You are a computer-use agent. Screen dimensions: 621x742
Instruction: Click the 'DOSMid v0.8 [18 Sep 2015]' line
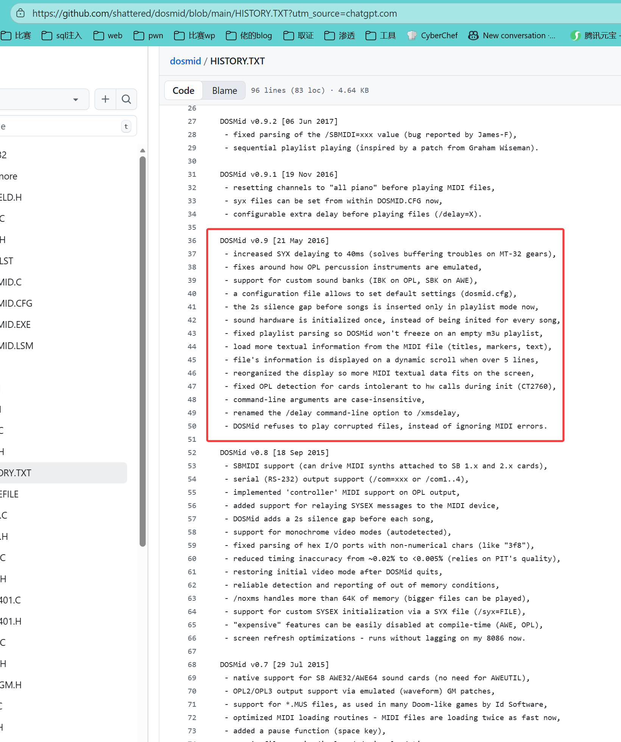pyautogui.click(x=274, y=453)
